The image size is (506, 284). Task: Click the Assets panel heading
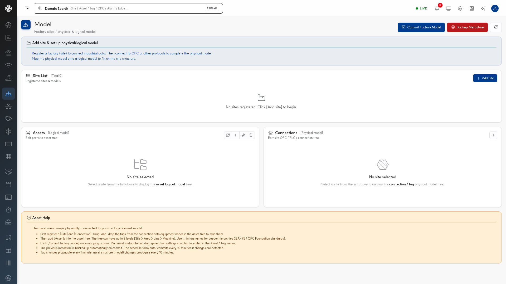click(x=39, y=133)
